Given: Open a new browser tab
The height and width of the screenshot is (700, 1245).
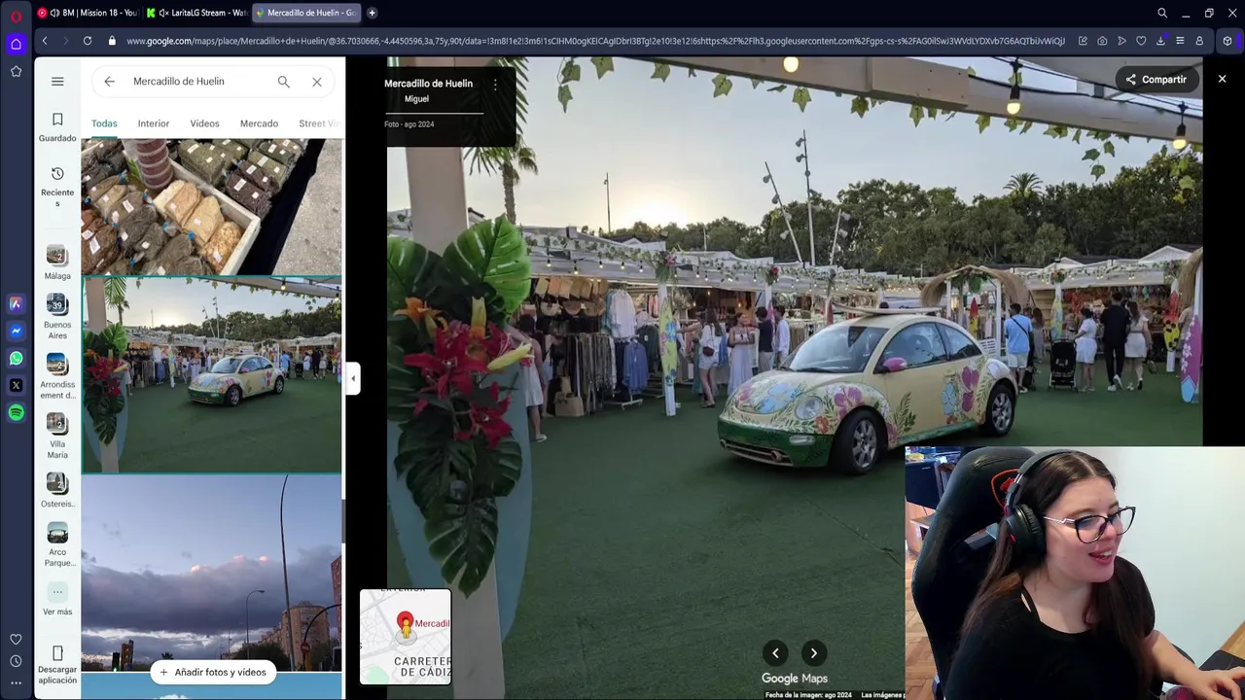Looking at the screenshot, I should [x=372, y=13].
